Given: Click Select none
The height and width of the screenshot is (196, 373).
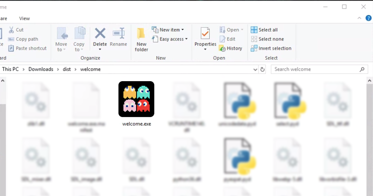Looking at the screenshot, I should click(267, 39).
